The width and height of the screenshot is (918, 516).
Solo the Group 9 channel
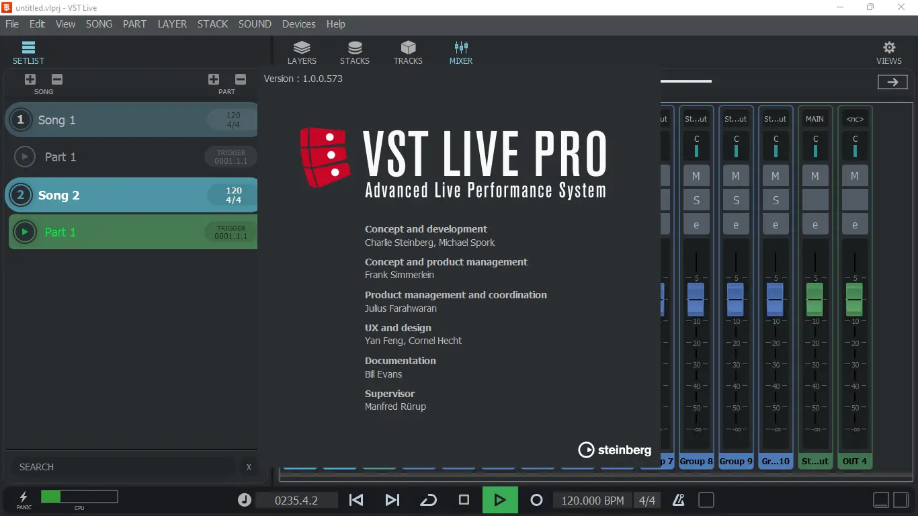coord(736,200)
